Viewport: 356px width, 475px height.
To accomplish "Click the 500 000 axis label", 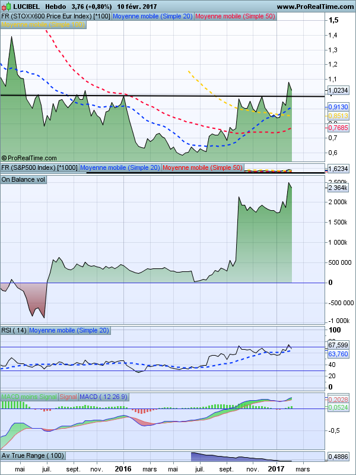I will 339,262.
